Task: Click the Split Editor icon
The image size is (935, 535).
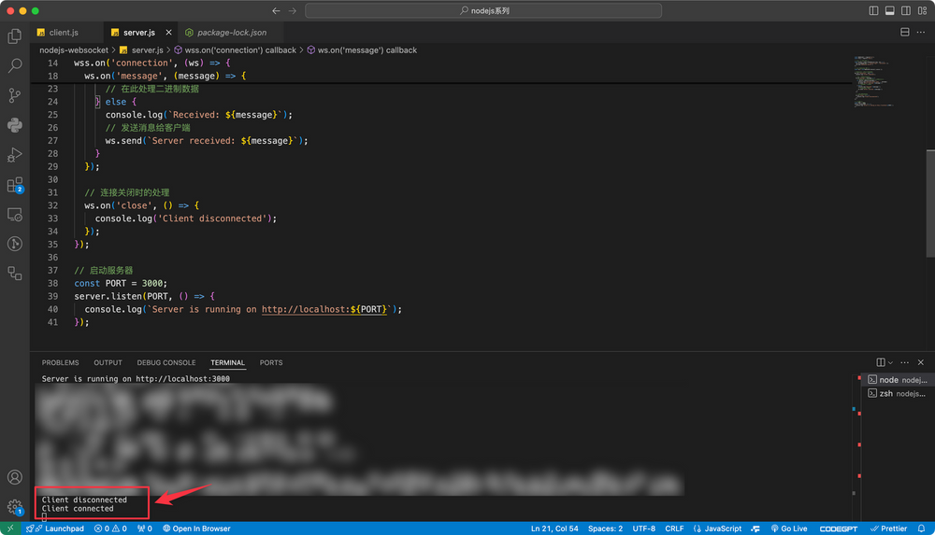Action: click(x=905, y=32)
